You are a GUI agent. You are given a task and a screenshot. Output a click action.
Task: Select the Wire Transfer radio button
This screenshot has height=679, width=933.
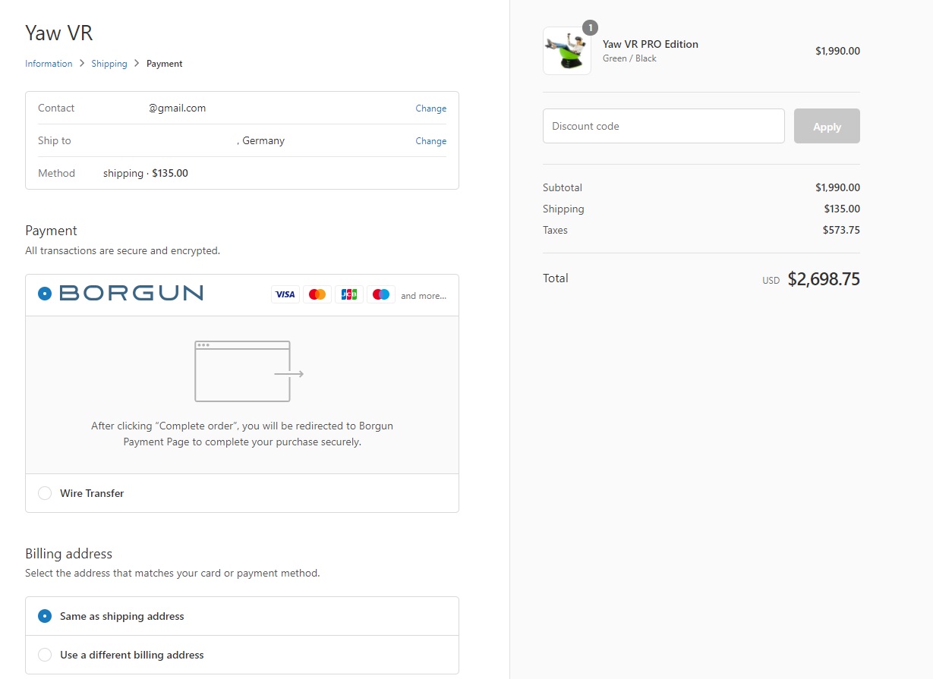click(x=45, y=493)
